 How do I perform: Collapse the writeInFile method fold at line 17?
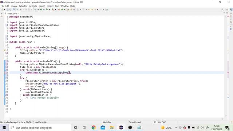coord(9,61)
